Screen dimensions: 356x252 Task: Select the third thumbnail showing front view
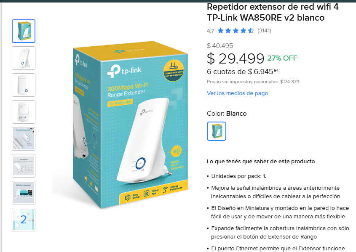24,85
